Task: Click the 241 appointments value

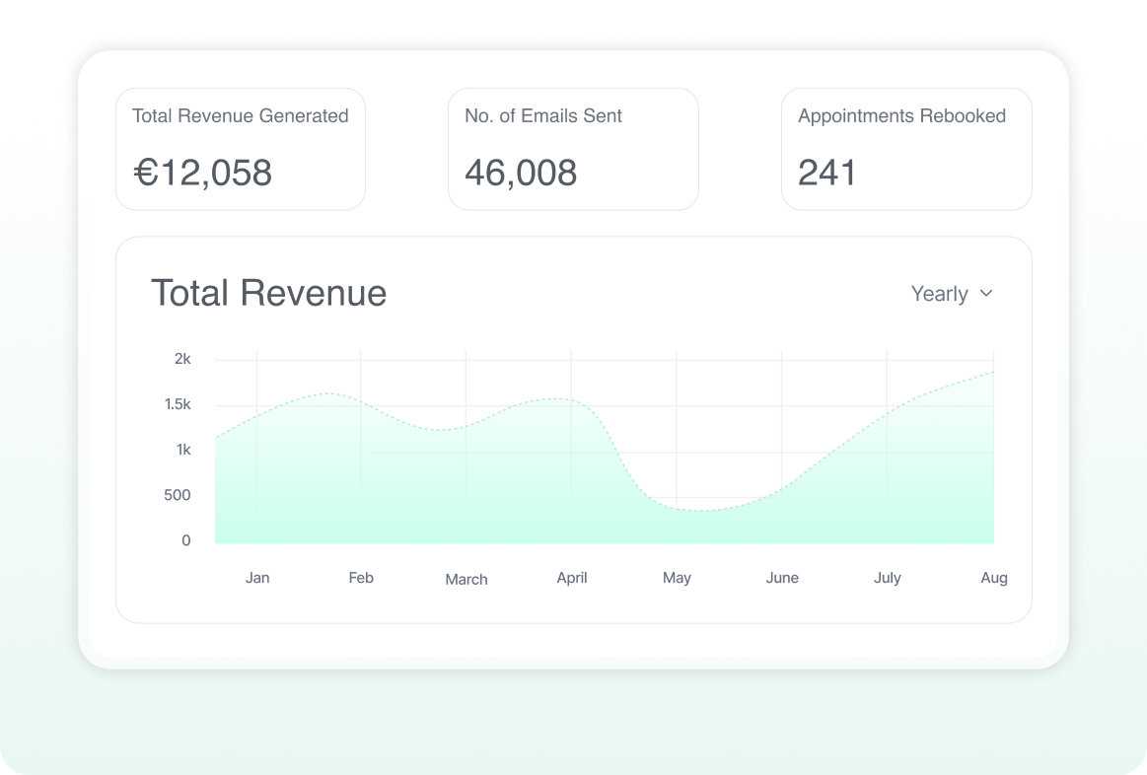Action: [x=826, y=173]
